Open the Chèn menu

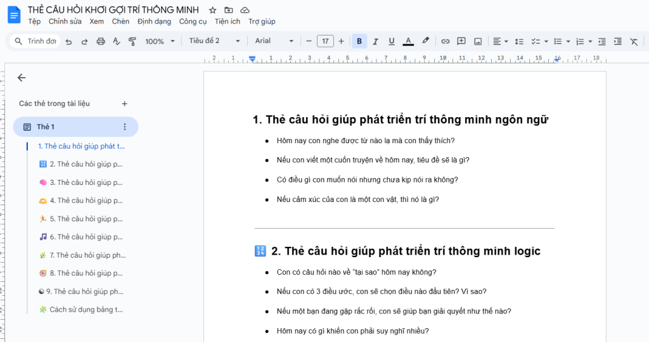[x=120, y=22]
